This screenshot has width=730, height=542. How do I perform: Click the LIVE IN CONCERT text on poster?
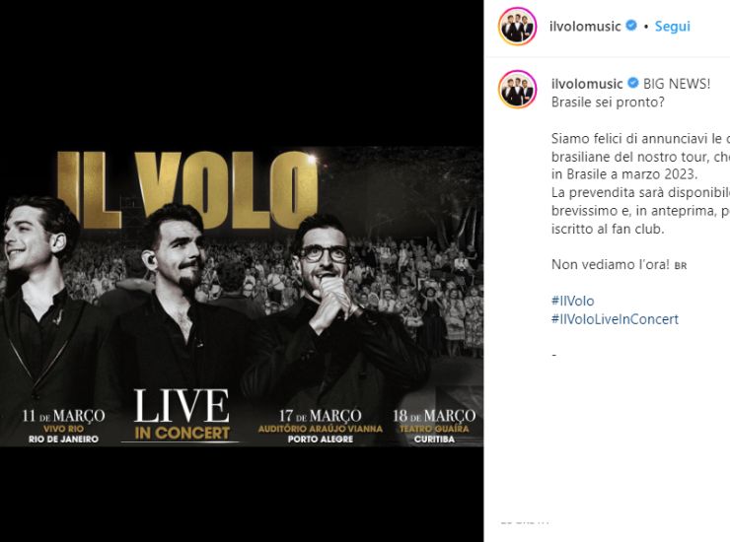(182, 415)
